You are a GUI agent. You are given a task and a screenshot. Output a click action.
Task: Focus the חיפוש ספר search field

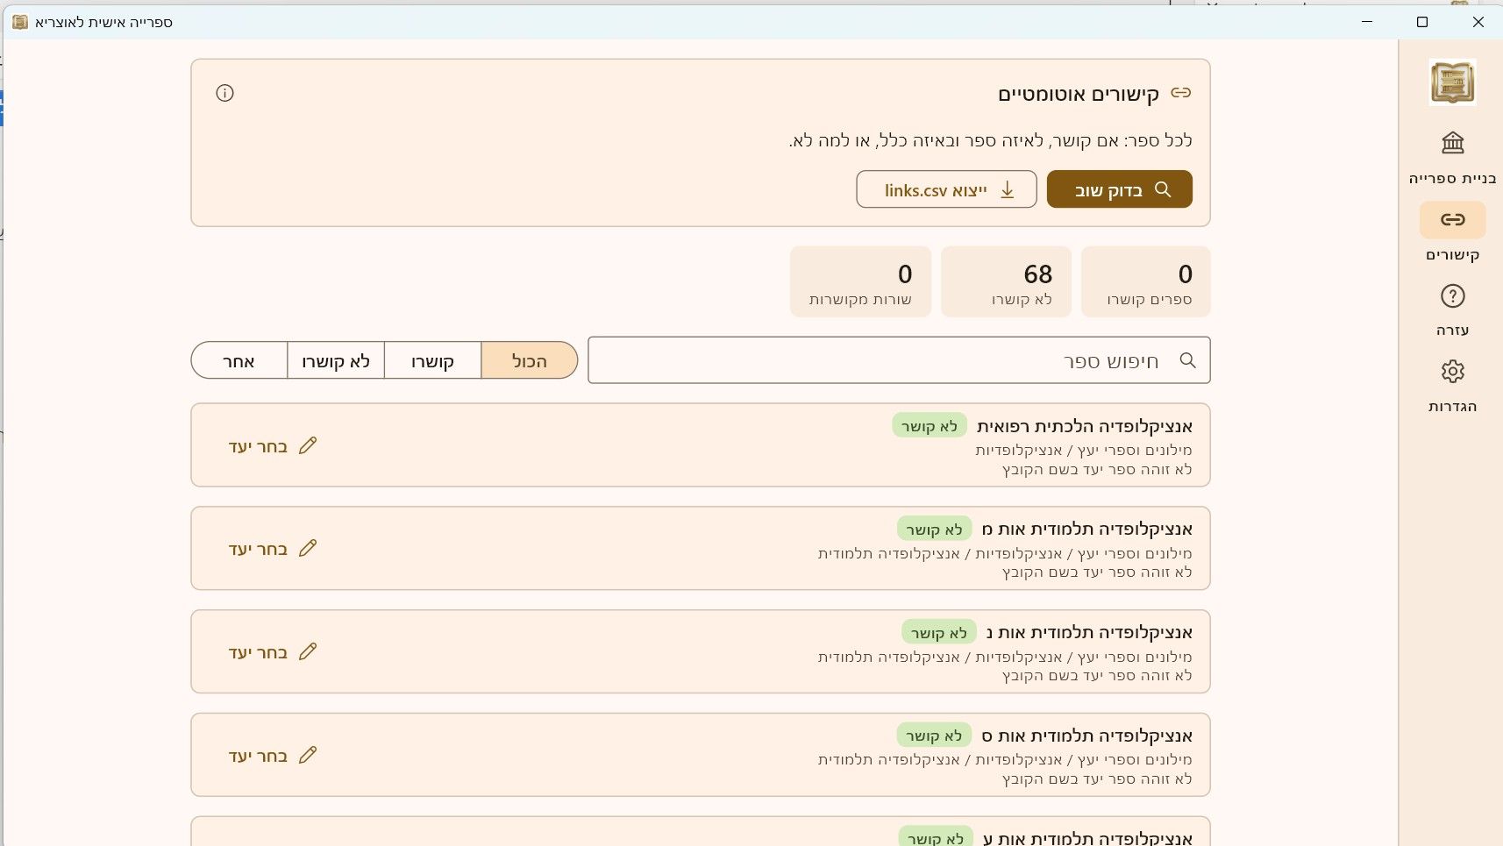click(x=899, y=360)
